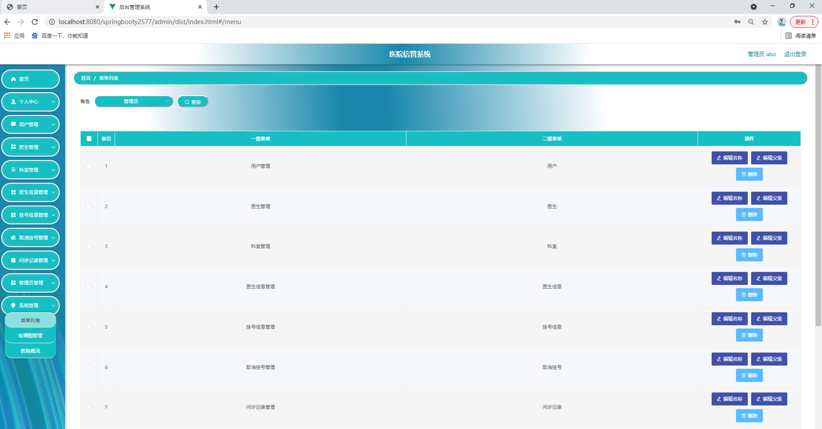This screenshot has width=822, height=429.
Task: Expand the 挂号信息管理 sidebar chevron
Action: click(53, 215)
